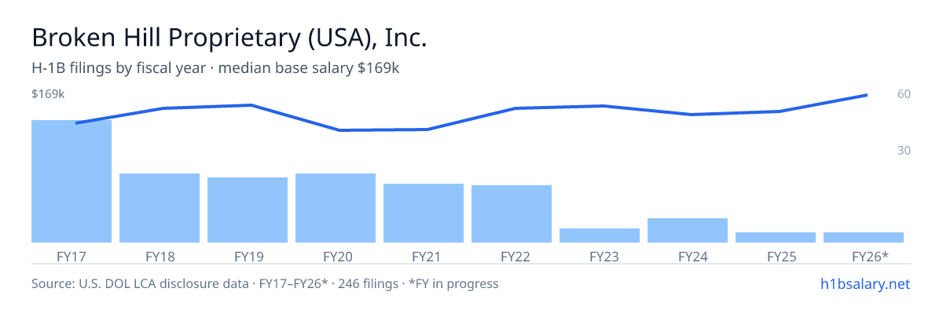Screen dimensions: 943x314
Task: Click the FY17 axis label
Action: click(72, 256)
